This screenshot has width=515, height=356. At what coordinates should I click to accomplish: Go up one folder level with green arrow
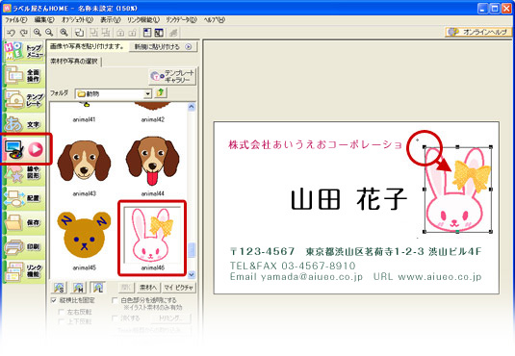[x=161, y=93]
